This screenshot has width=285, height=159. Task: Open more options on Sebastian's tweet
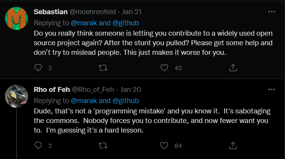coord(272,12)
